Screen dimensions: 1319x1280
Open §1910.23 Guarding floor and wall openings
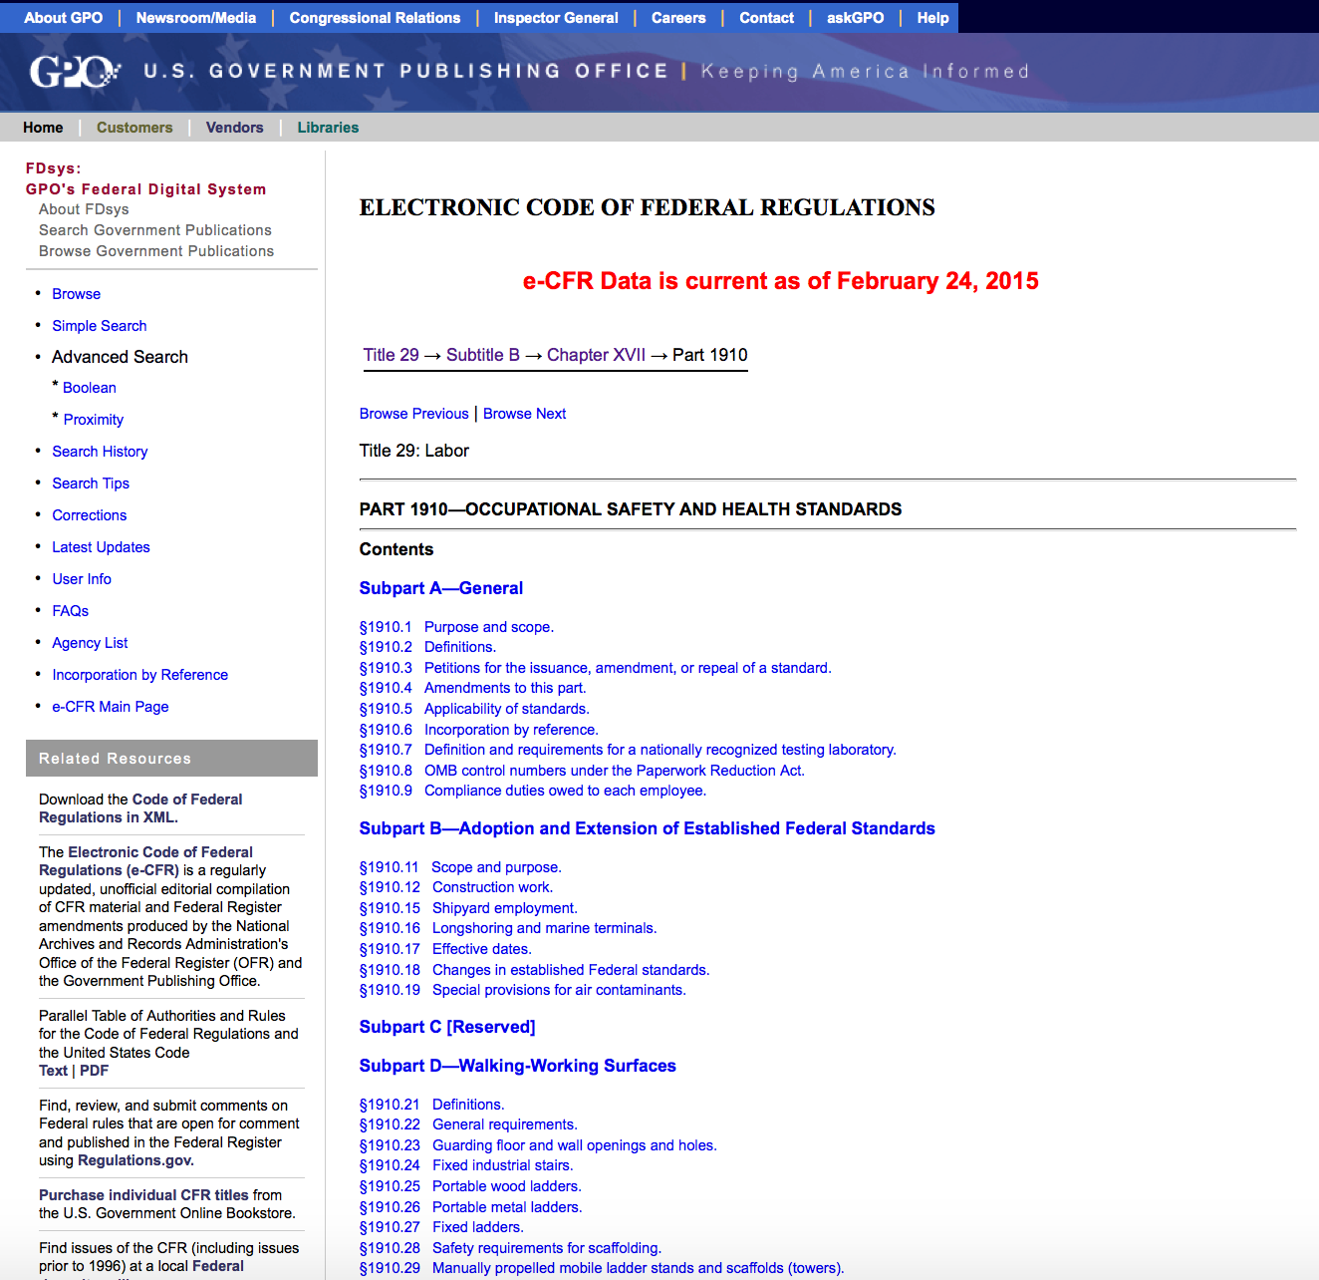(538, 1145)
